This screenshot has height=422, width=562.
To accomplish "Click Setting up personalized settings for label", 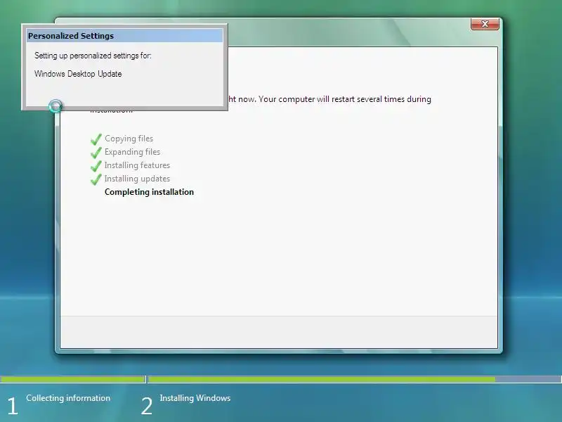I will point(93,56).
